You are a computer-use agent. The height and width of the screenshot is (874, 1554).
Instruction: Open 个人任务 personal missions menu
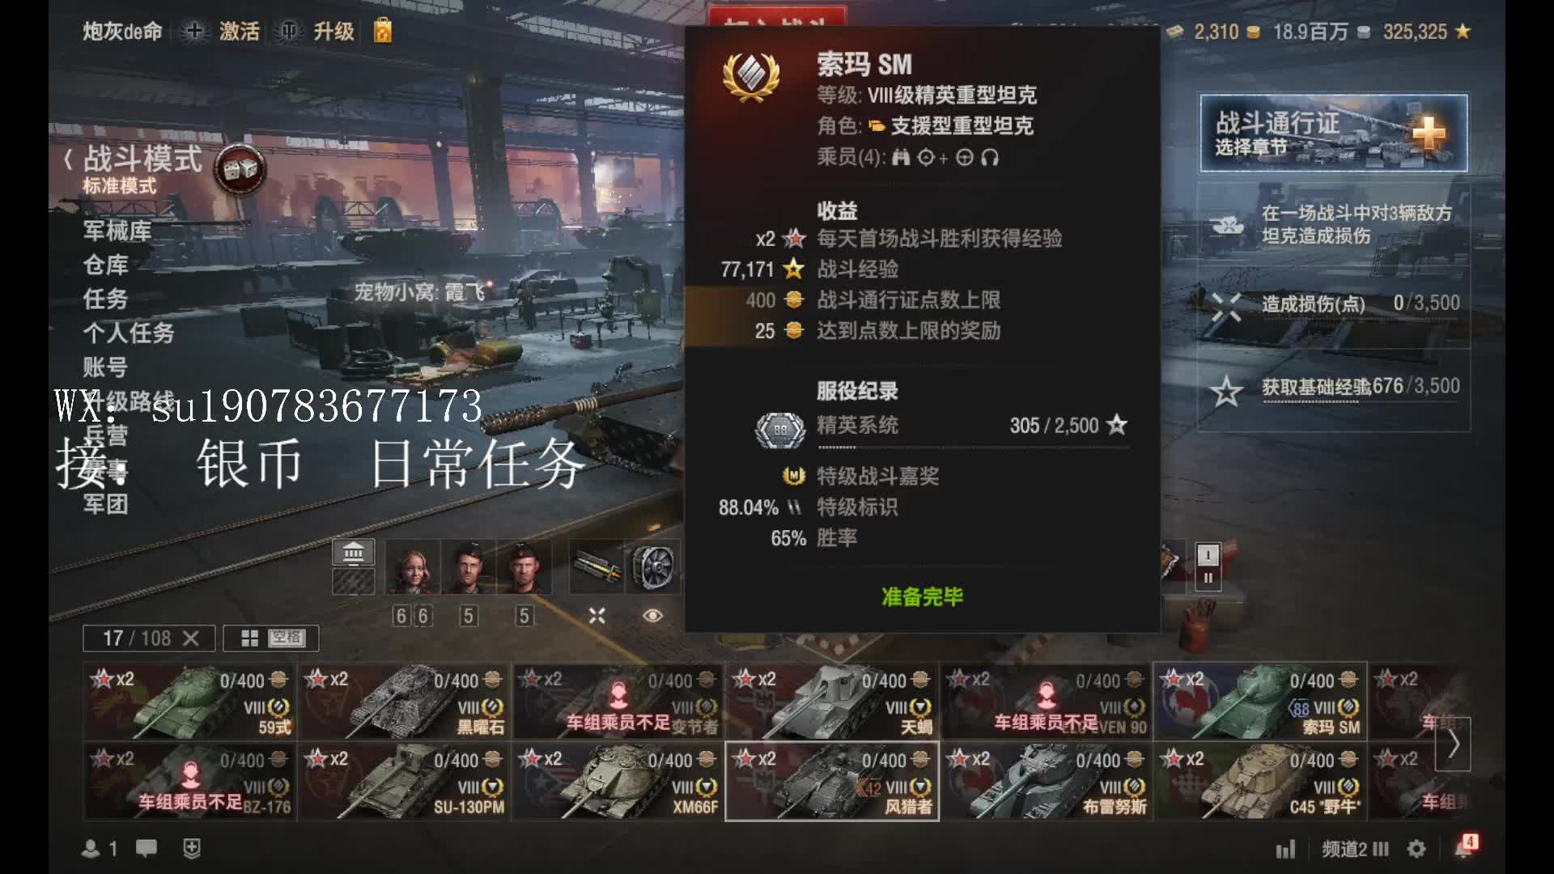coord(128,333)
